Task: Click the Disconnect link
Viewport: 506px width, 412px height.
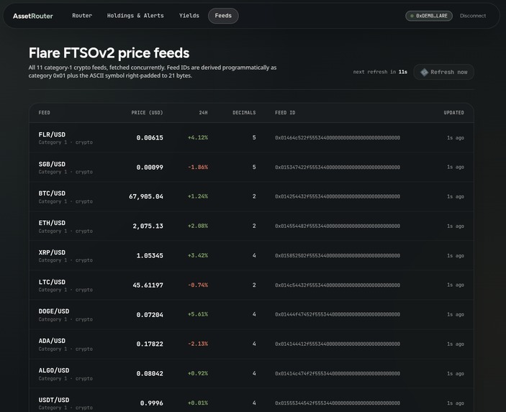Action: pos(473,16)
